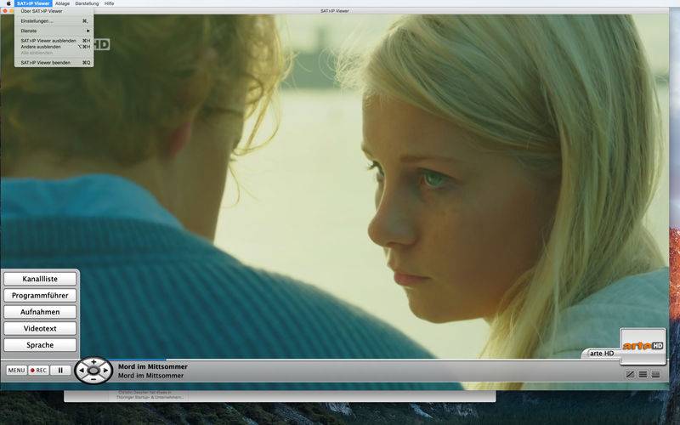Open the Darstellung menu
Viewport: 680px width, 425px height.
87,3
